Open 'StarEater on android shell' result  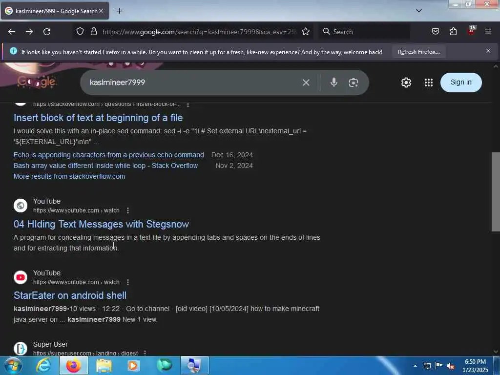tap(70, 295)
